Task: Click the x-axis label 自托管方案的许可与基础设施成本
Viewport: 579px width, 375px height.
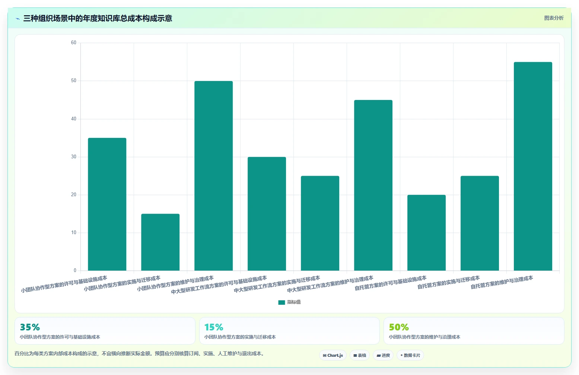Action: point(391,283)
